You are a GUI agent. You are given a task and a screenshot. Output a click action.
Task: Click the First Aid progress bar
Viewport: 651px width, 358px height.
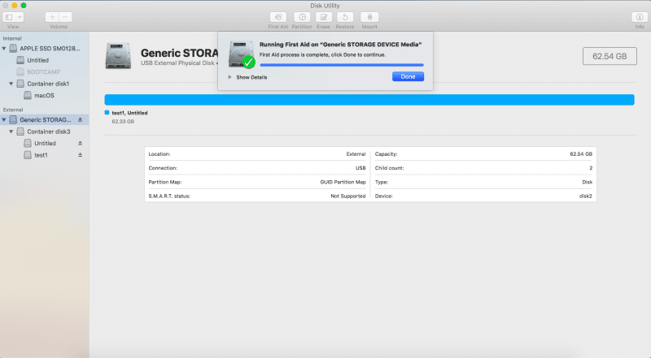point(342,65)
